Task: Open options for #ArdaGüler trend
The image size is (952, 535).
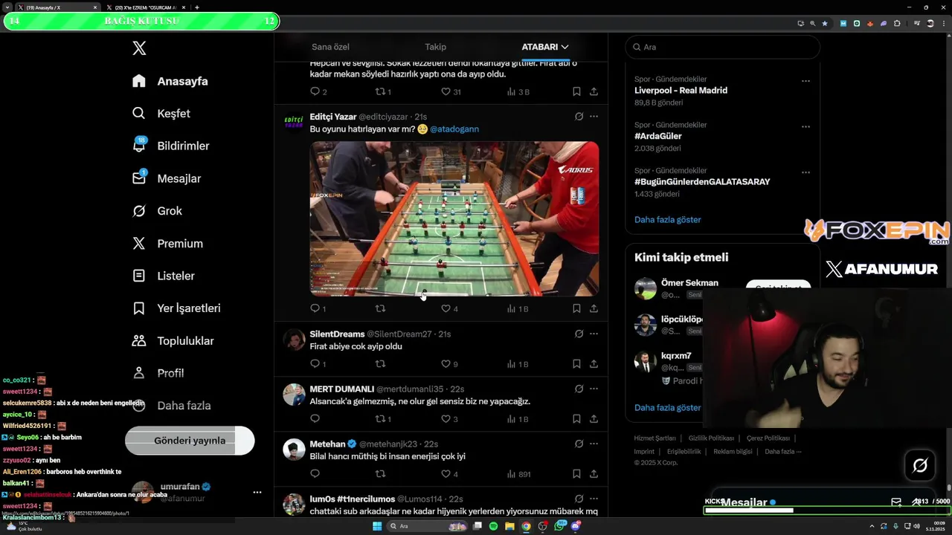Action: pyautogui.click(x=805, y=127)
